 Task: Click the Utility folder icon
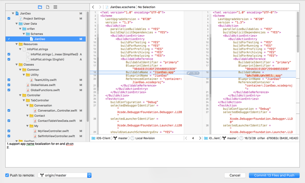(x=28, y=75)
